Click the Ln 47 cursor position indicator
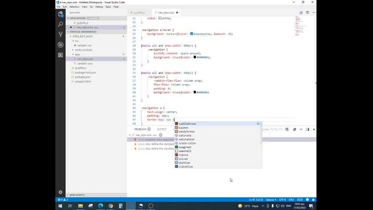The image size is (373, 210). (256, 199)
